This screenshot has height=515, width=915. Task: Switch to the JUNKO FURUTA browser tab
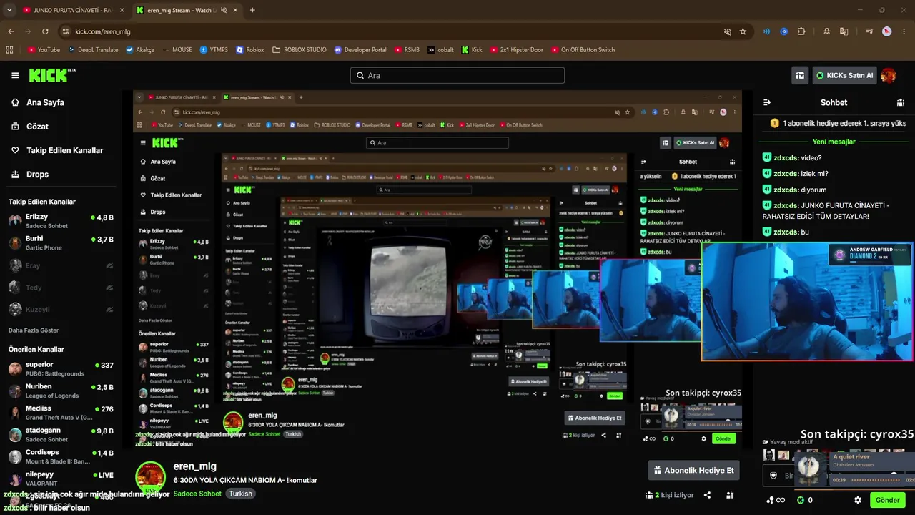[74, 10]
